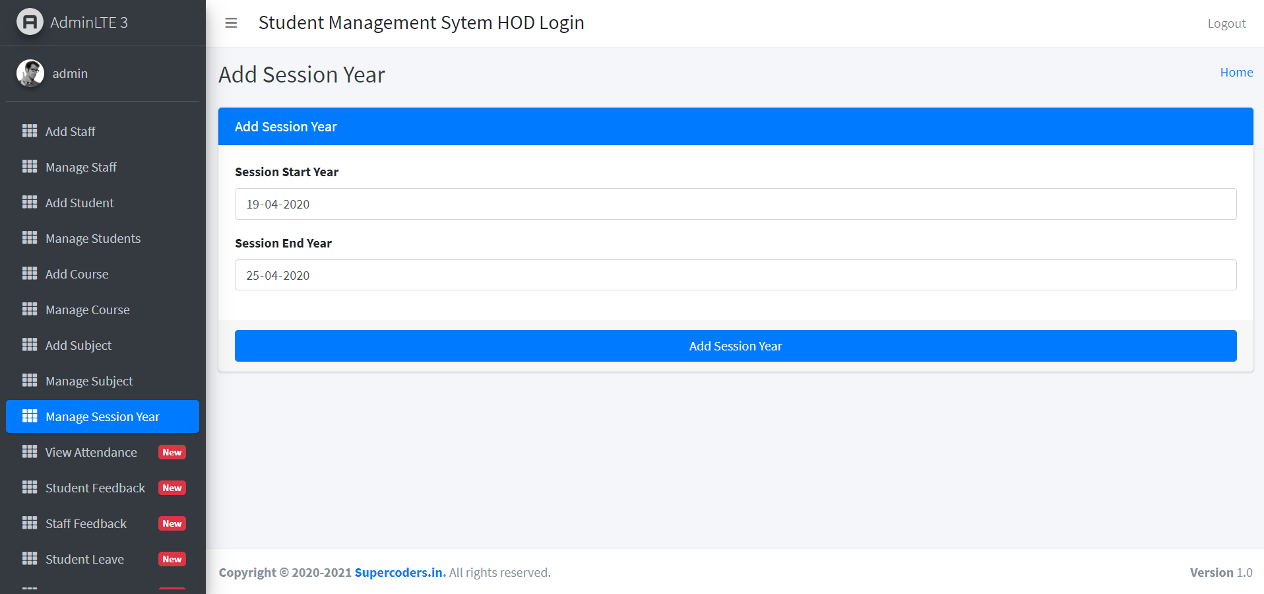Click the grid icon beside Staff Feedback
Image resolution: width=1264 pixels, height=594 pixels.
[x=30, y=523]
